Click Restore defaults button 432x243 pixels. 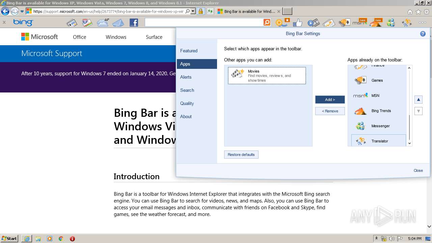point(241,155)
